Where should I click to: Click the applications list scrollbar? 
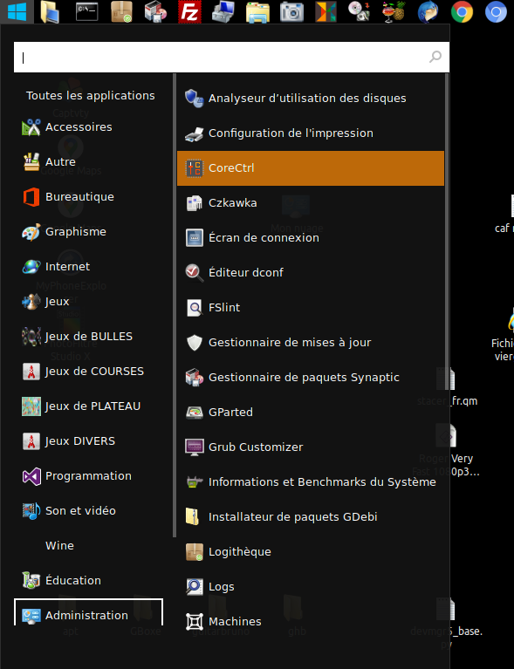447,232
